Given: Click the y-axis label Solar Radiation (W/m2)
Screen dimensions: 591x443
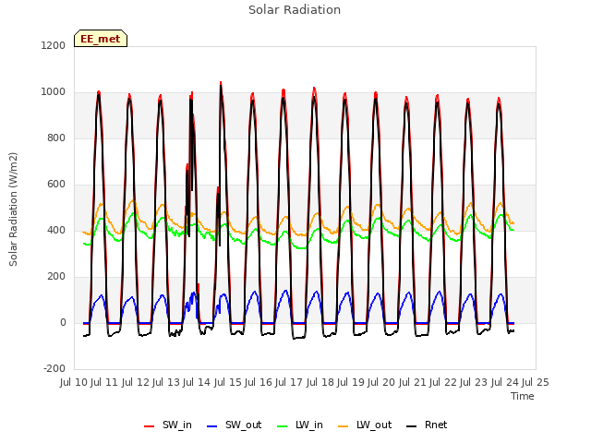Looking at the screenshot, I should click(13, 210).
